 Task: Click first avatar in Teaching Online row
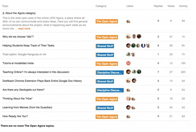point(128,72)
